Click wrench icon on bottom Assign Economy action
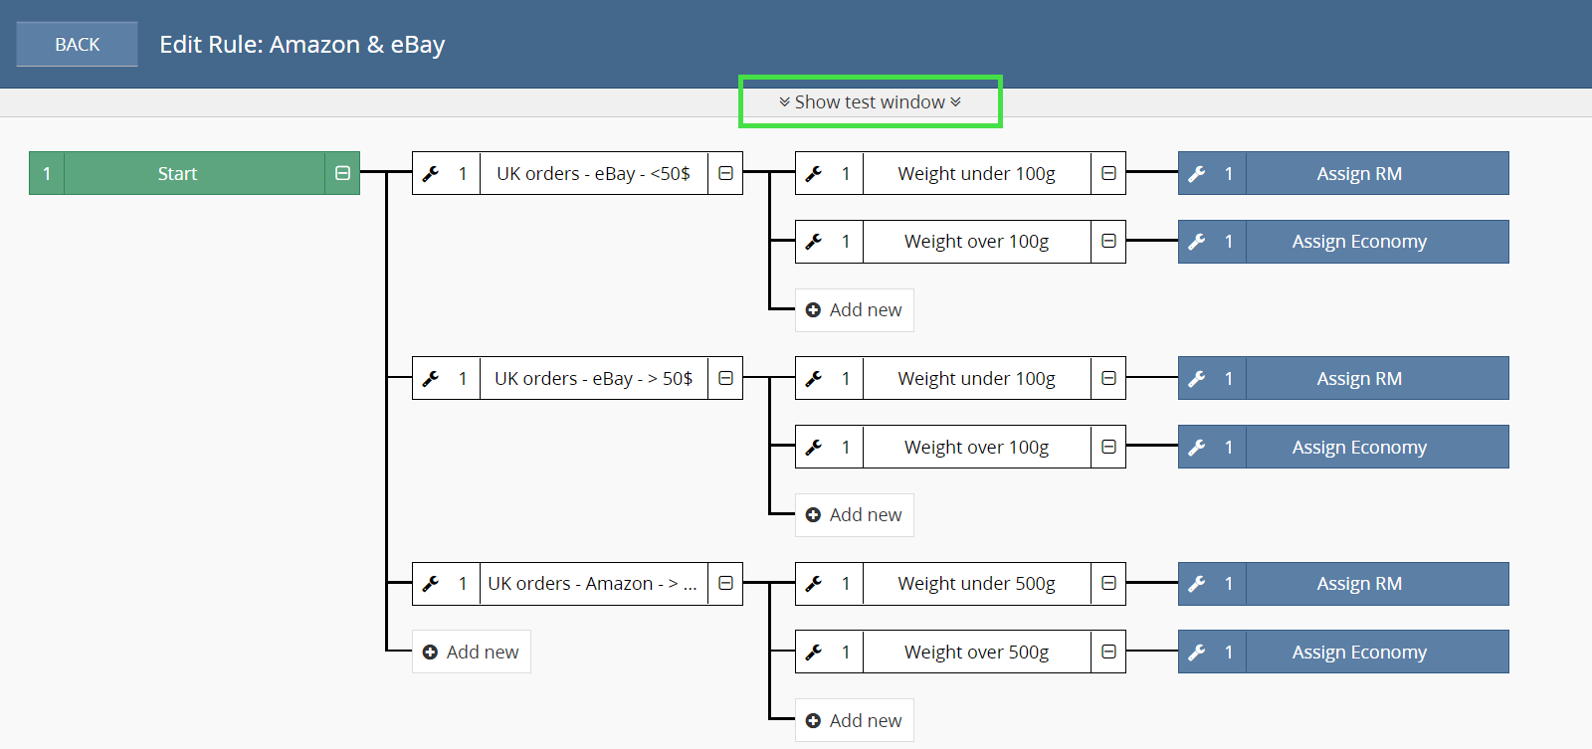 click(x=1197, y=652)
